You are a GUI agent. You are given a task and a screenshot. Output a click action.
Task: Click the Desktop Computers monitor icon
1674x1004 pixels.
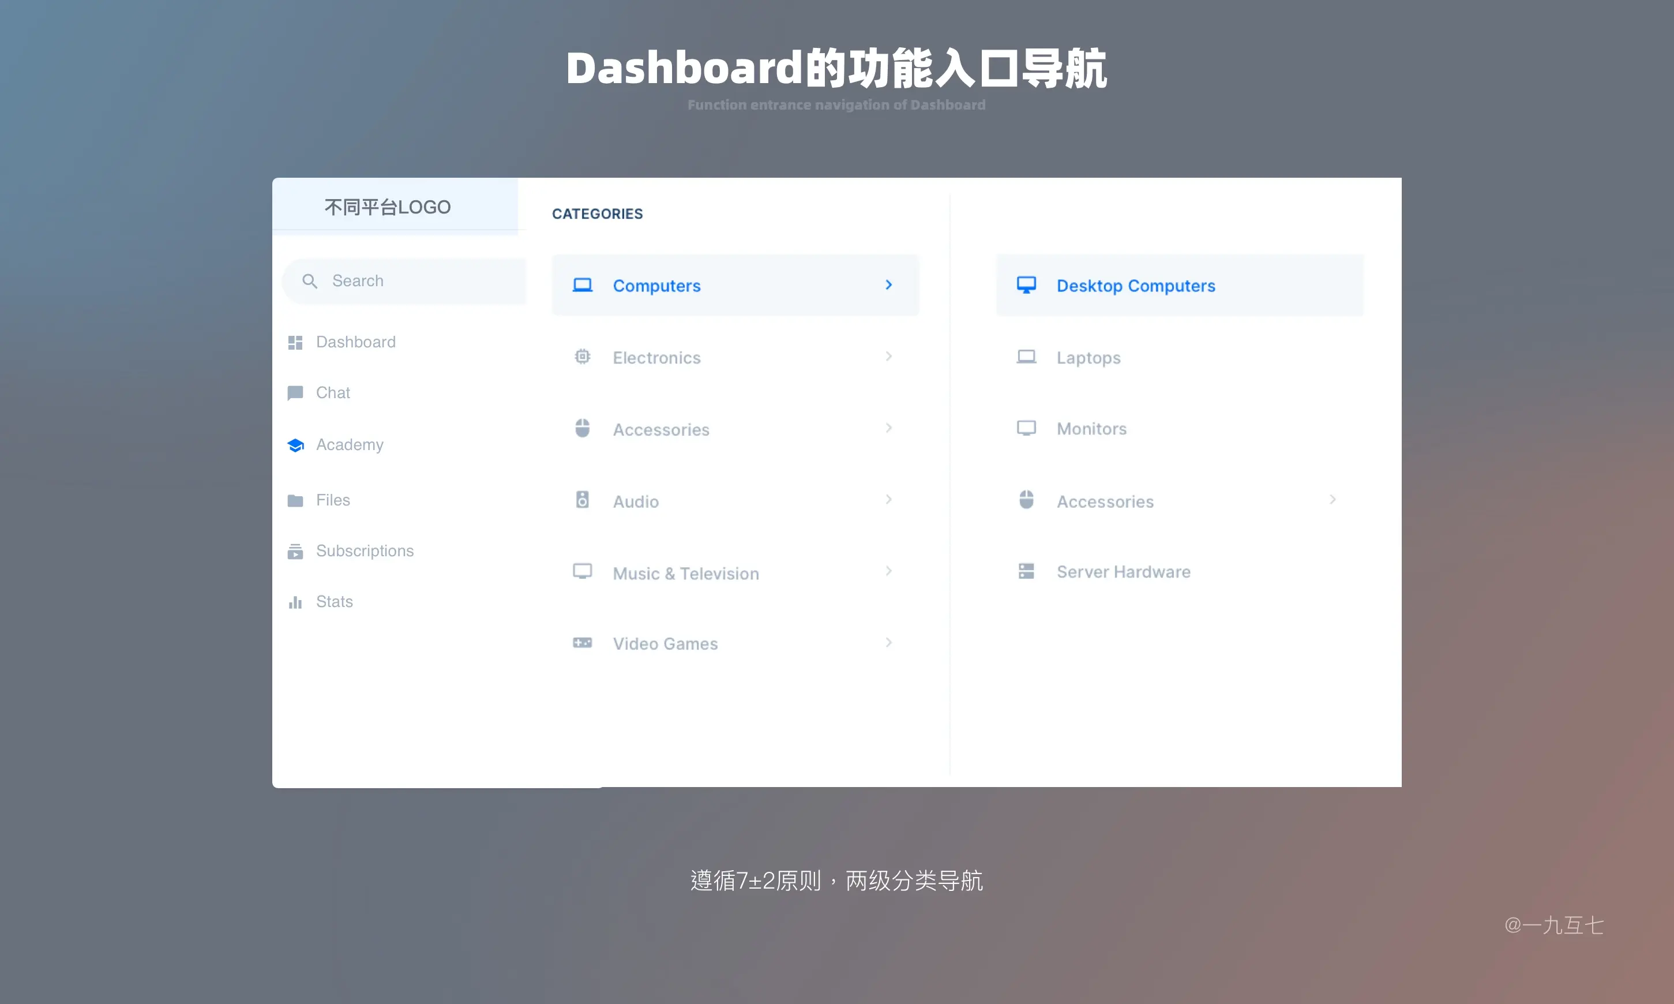click(1025, 284)
